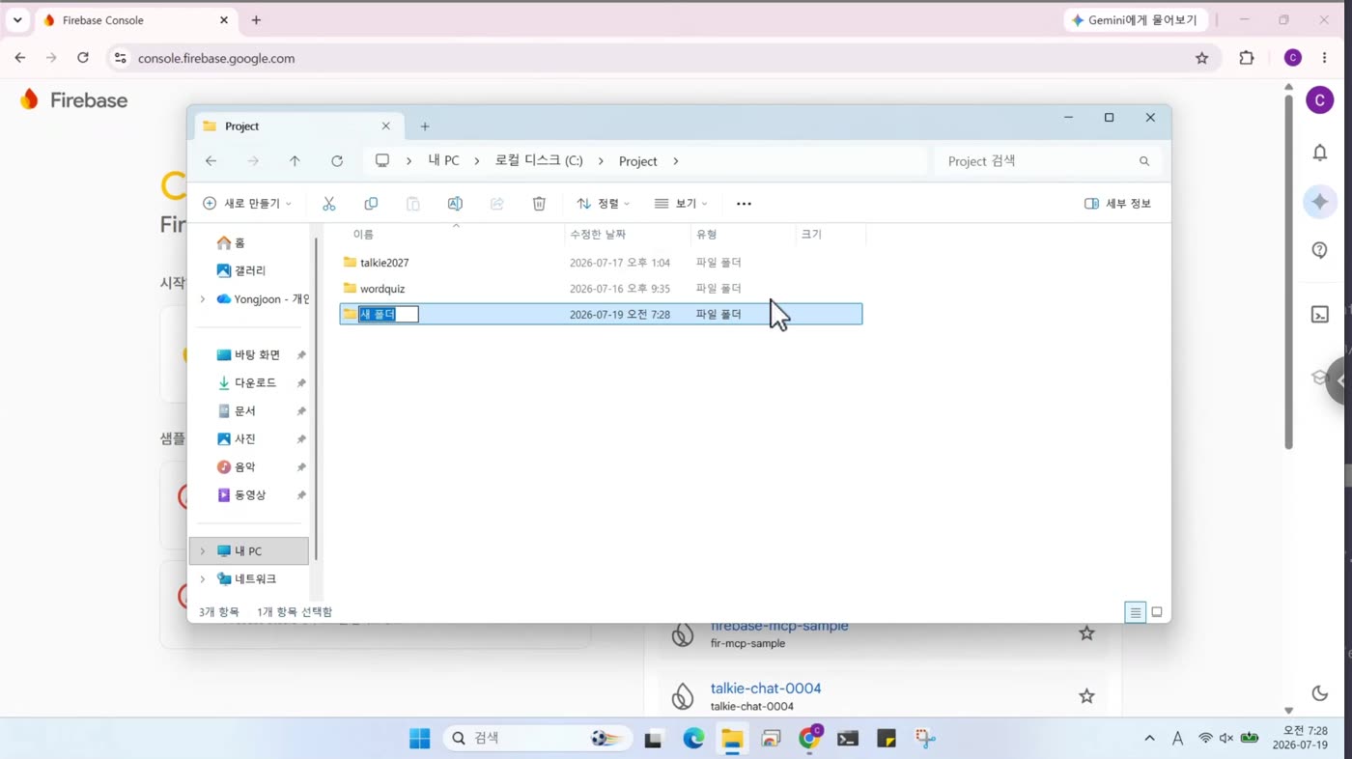Open the talkie-chat-0004 project link

[x=766, y=689]
